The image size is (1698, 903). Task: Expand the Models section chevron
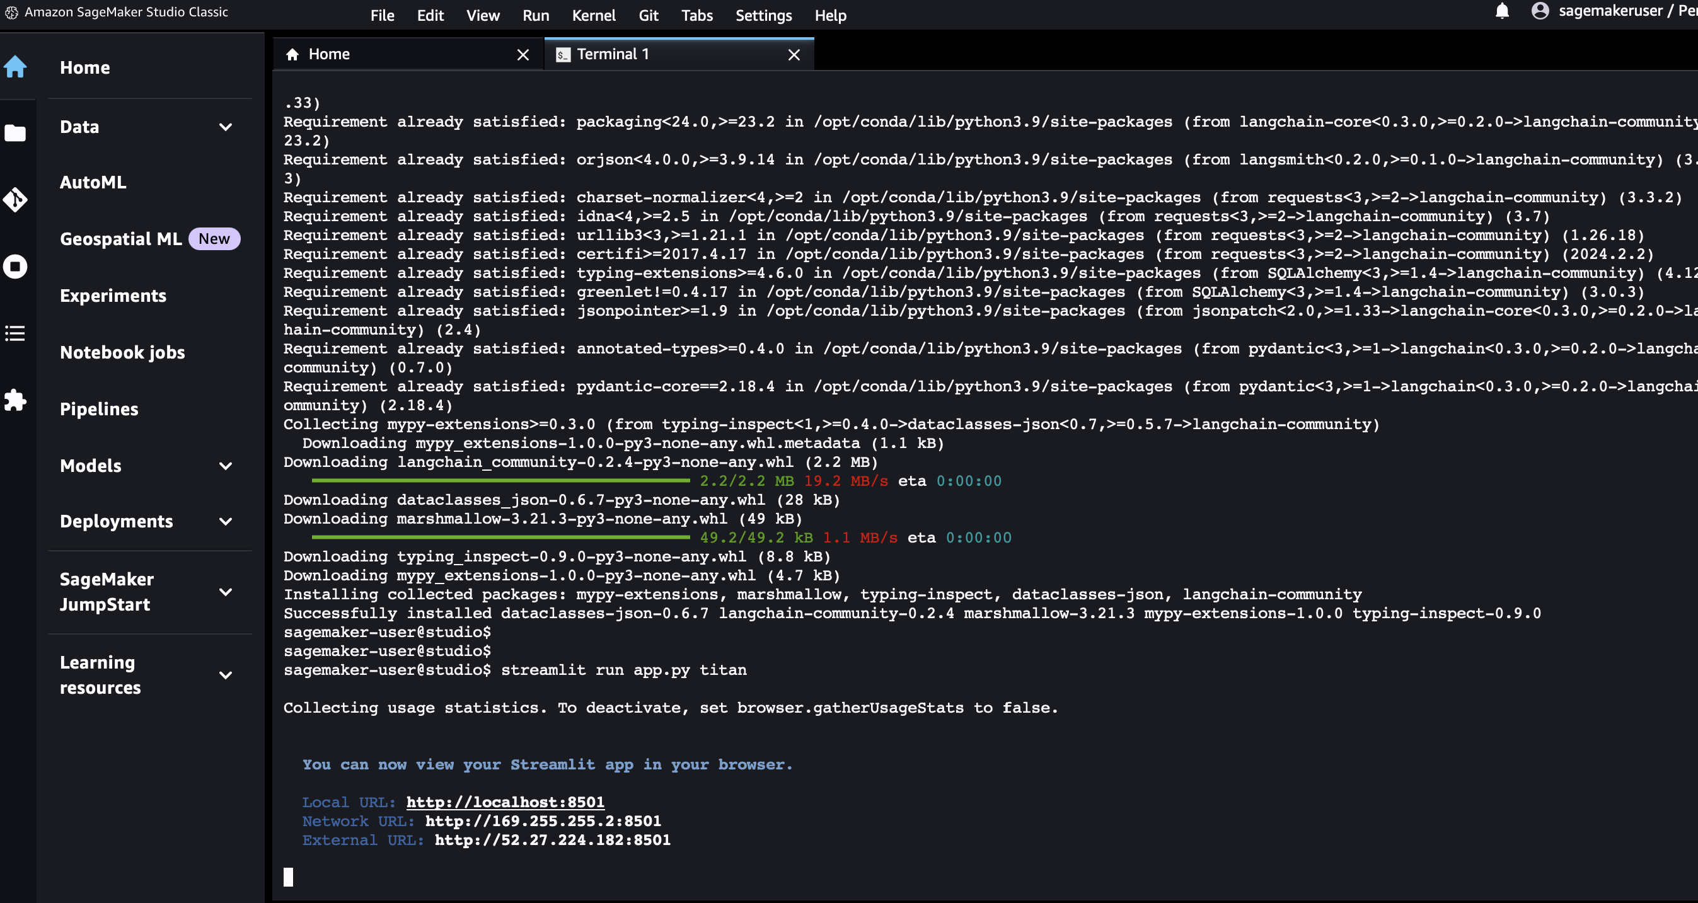(x=226, y=466)
